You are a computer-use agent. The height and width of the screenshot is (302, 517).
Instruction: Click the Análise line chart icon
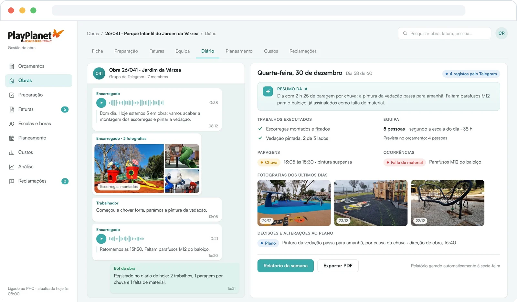(x=12, y=167)
